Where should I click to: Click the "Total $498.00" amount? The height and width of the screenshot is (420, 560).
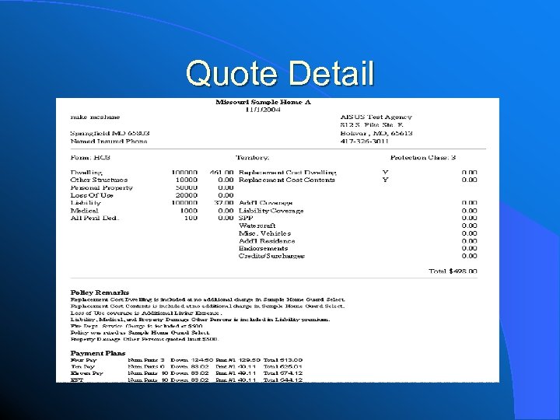tap(453, 271)
